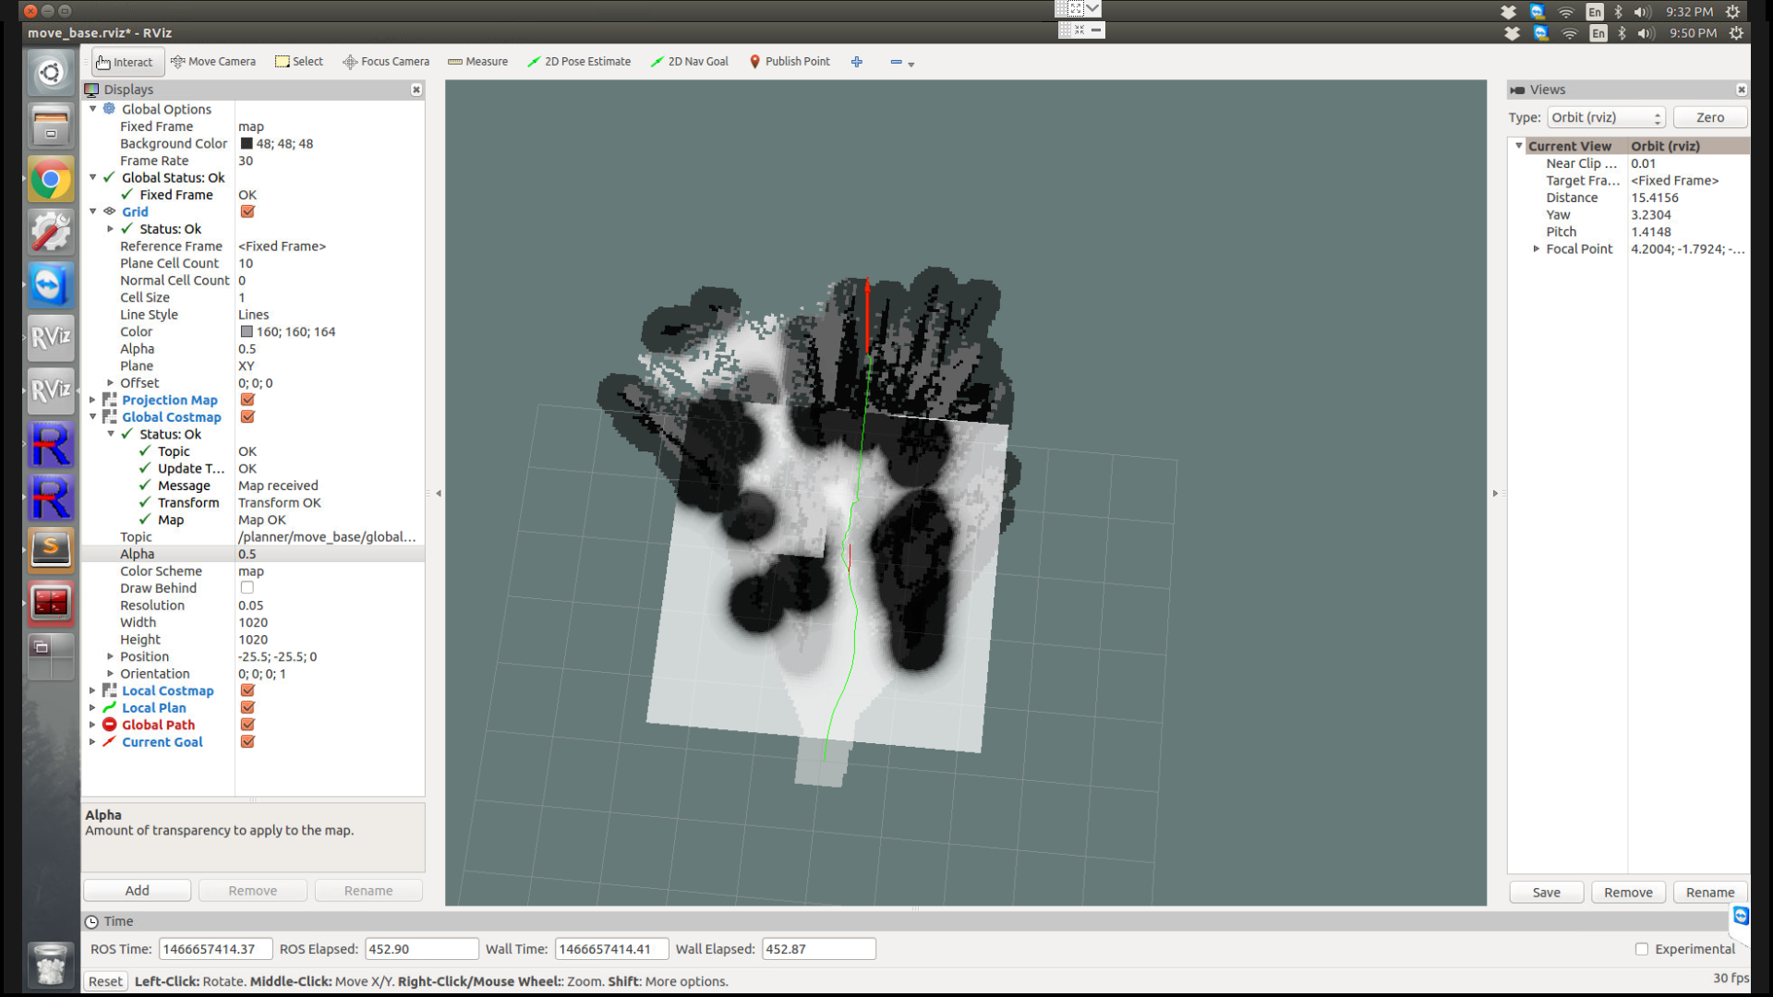Click the ROS Time field
Image resolution: width=1773 pixels, height=997 pixels.
(215, 949)
